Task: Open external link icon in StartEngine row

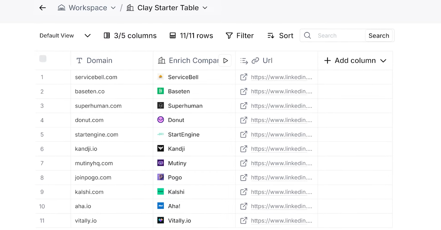Action: click(244, 134)
